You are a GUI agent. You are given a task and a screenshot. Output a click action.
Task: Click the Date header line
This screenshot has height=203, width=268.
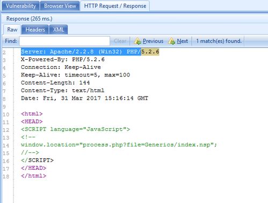84,98
